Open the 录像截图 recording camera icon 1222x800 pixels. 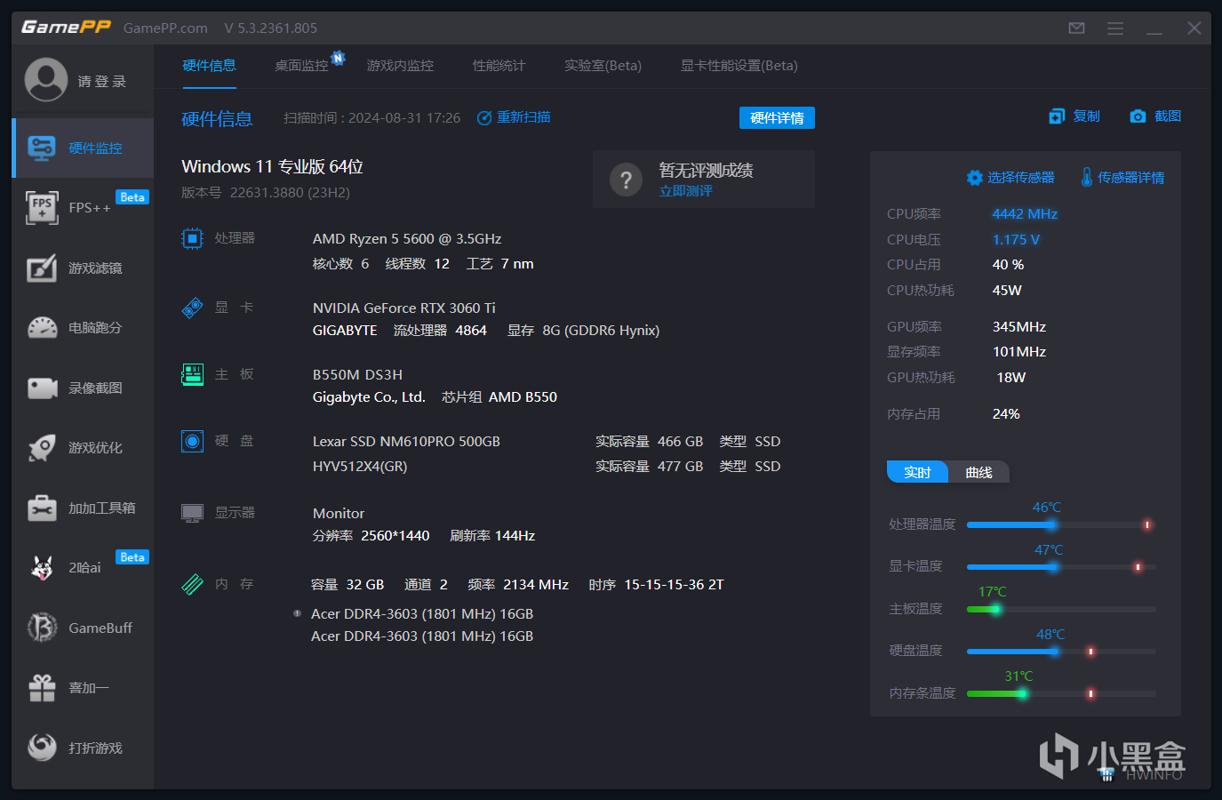[42, 388]
